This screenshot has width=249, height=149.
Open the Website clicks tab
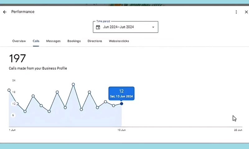click(119, 41)
